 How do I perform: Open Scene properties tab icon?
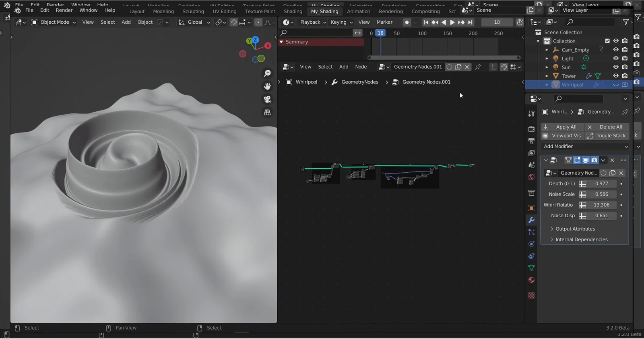[531, 165]
